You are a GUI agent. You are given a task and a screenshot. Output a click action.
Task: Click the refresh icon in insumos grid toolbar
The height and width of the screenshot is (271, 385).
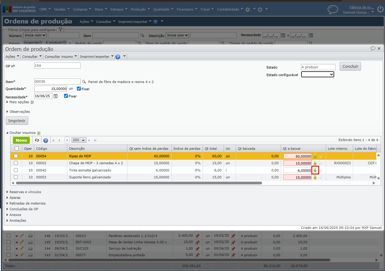[x=37, y=140]
